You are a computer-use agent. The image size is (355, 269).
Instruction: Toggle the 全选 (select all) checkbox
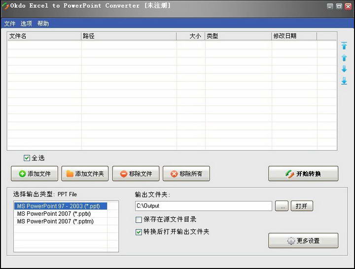coord(27,158)
